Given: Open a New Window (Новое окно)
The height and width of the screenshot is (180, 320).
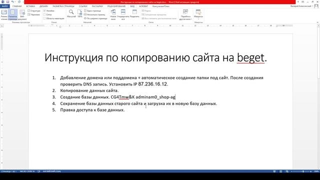Looking at the screenshot, I should pos(113,14).
